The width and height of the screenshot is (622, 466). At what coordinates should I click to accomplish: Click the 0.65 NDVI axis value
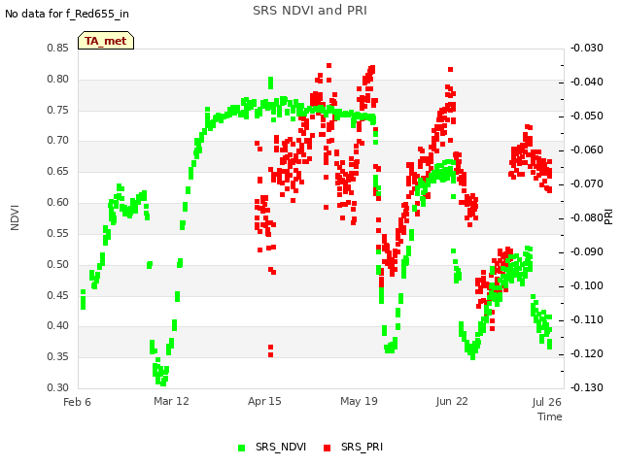pyautogui.click(x=58, y=172)
